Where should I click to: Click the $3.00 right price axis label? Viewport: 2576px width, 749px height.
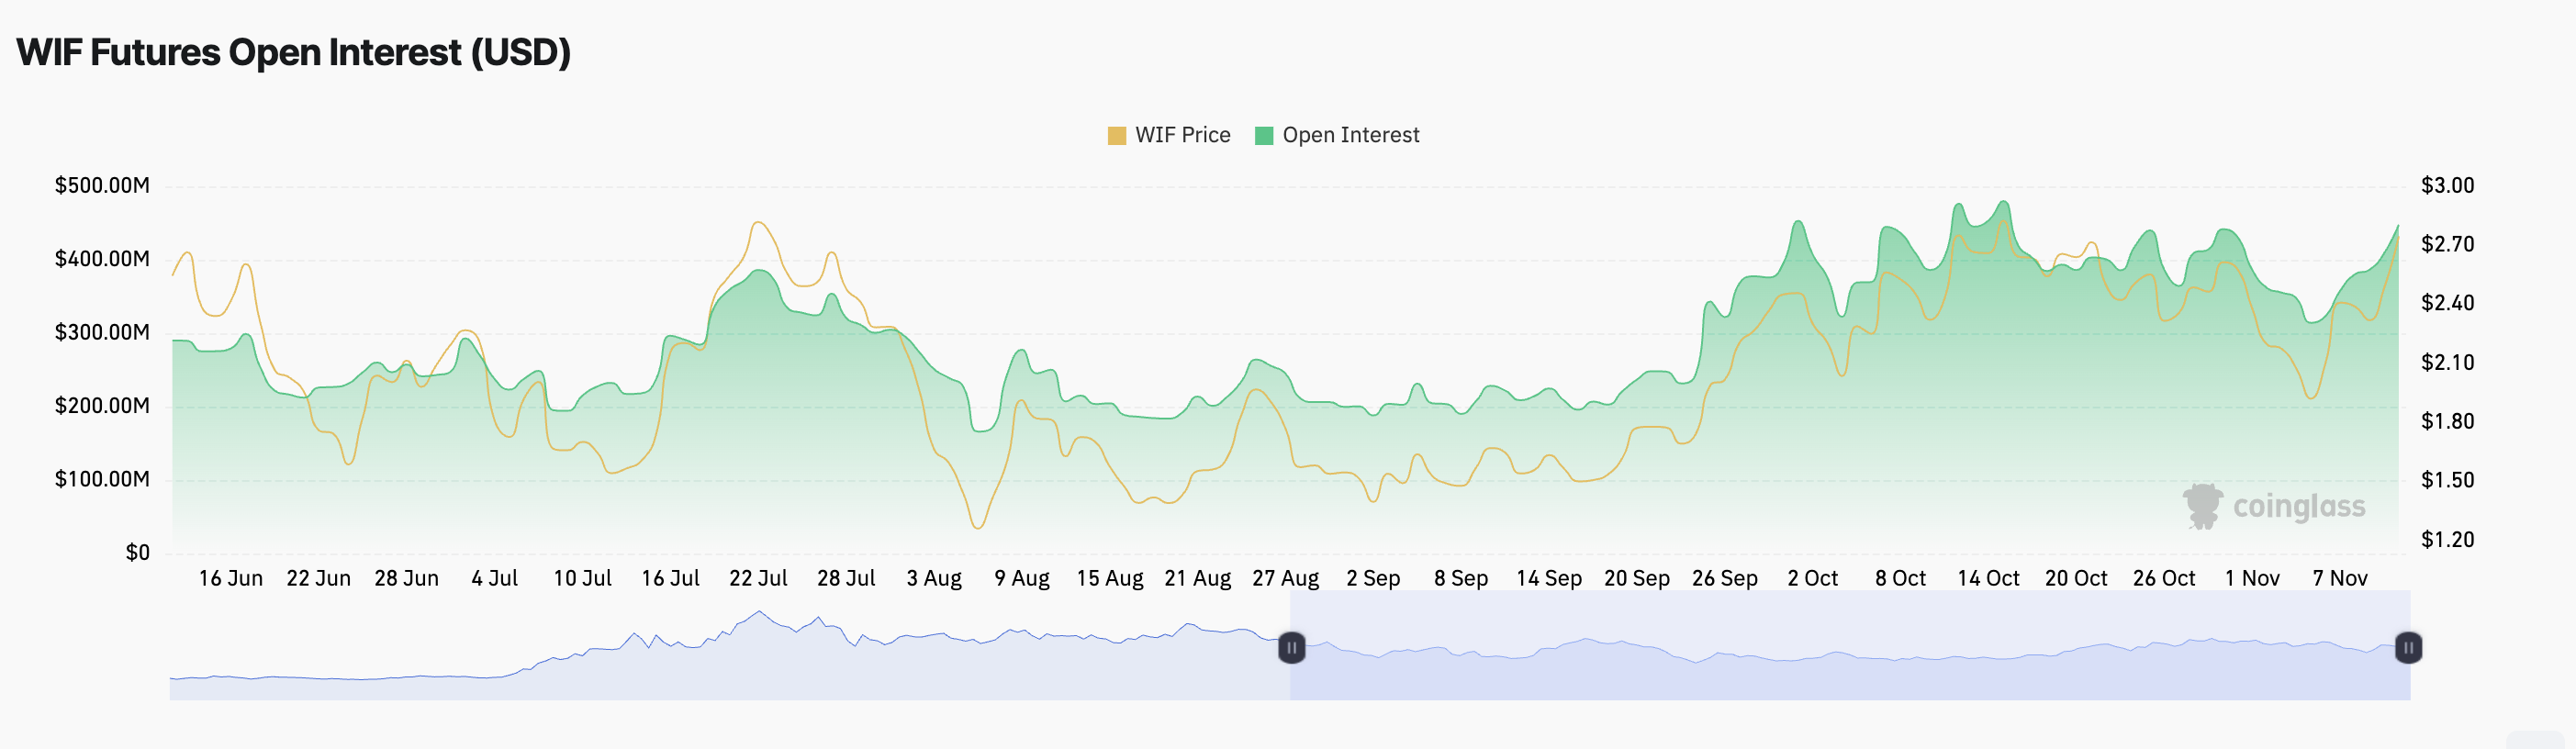2447,185
